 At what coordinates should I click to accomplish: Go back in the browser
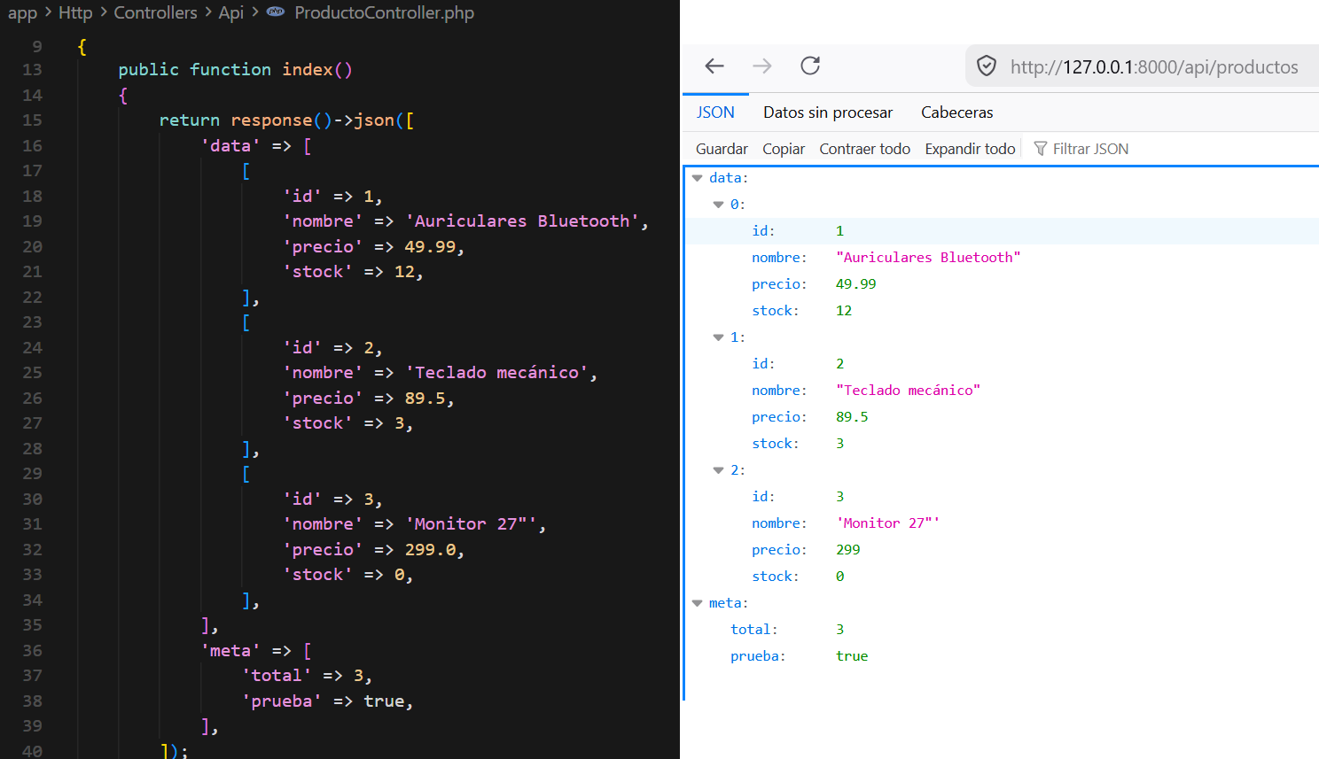tap(714, 66)
